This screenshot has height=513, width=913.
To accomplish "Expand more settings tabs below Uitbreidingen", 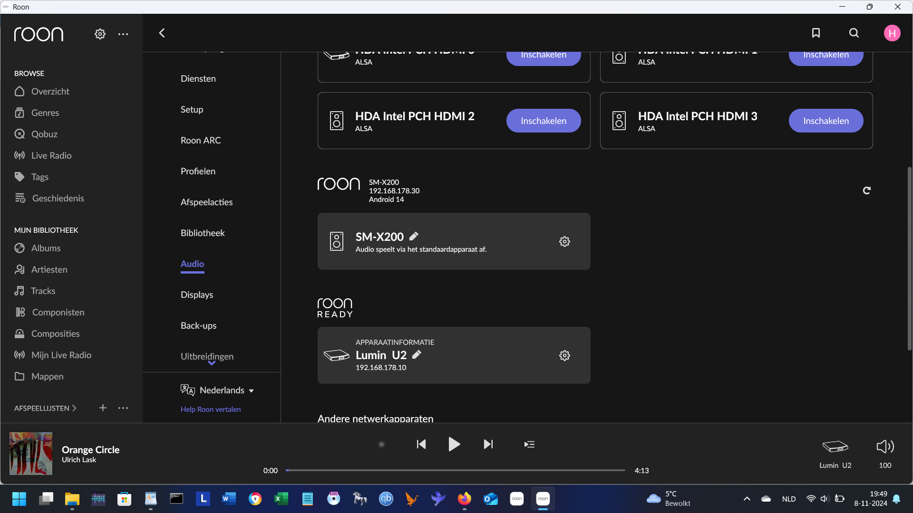I will click(212, 363).
